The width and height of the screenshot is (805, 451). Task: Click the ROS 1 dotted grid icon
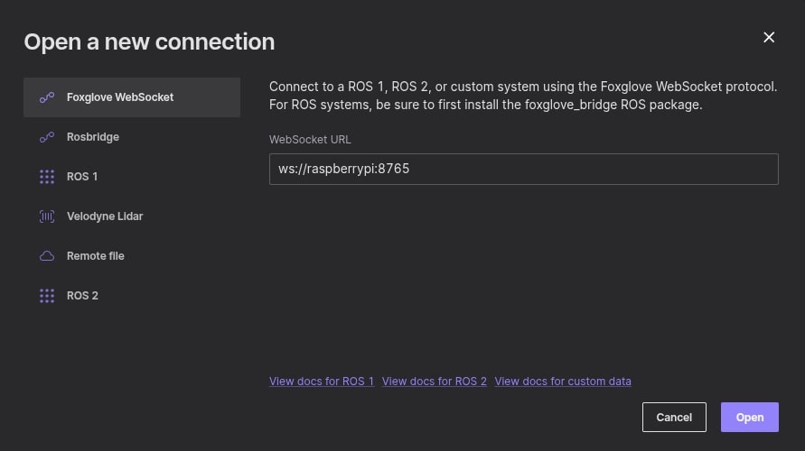click(x=47, y=177)
